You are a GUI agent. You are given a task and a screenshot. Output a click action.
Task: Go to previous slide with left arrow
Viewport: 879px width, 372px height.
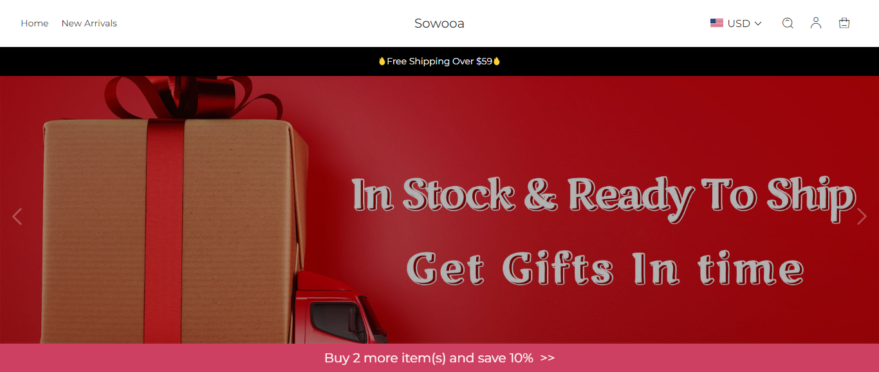17,217
